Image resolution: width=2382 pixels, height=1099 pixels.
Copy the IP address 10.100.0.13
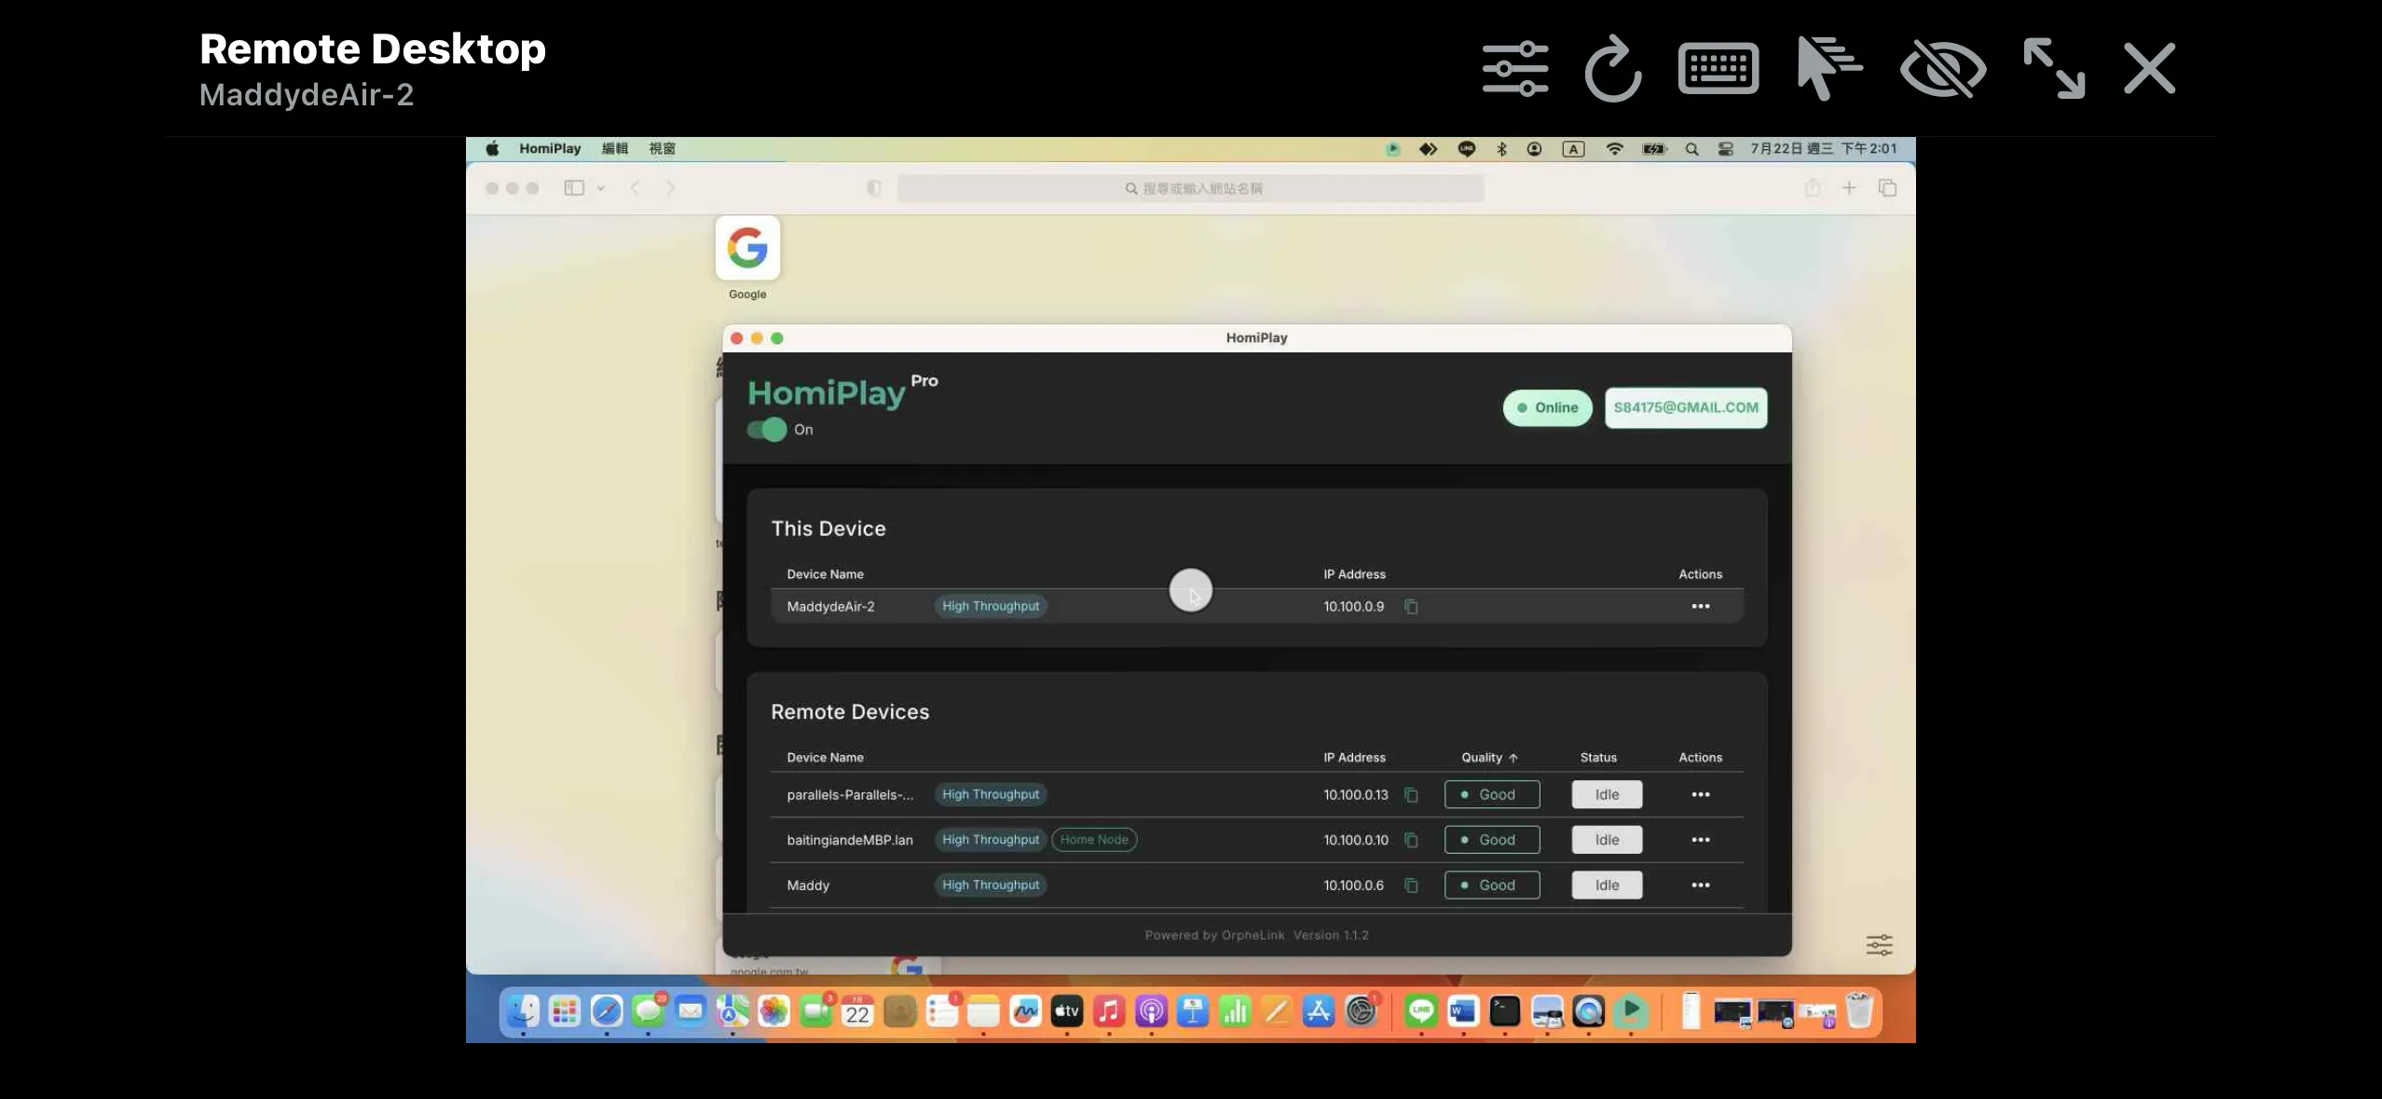pos(1411,795)
